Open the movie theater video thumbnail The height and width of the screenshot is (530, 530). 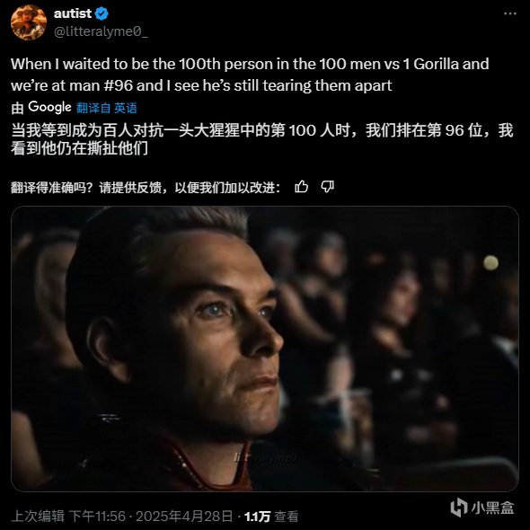point(265,349)
